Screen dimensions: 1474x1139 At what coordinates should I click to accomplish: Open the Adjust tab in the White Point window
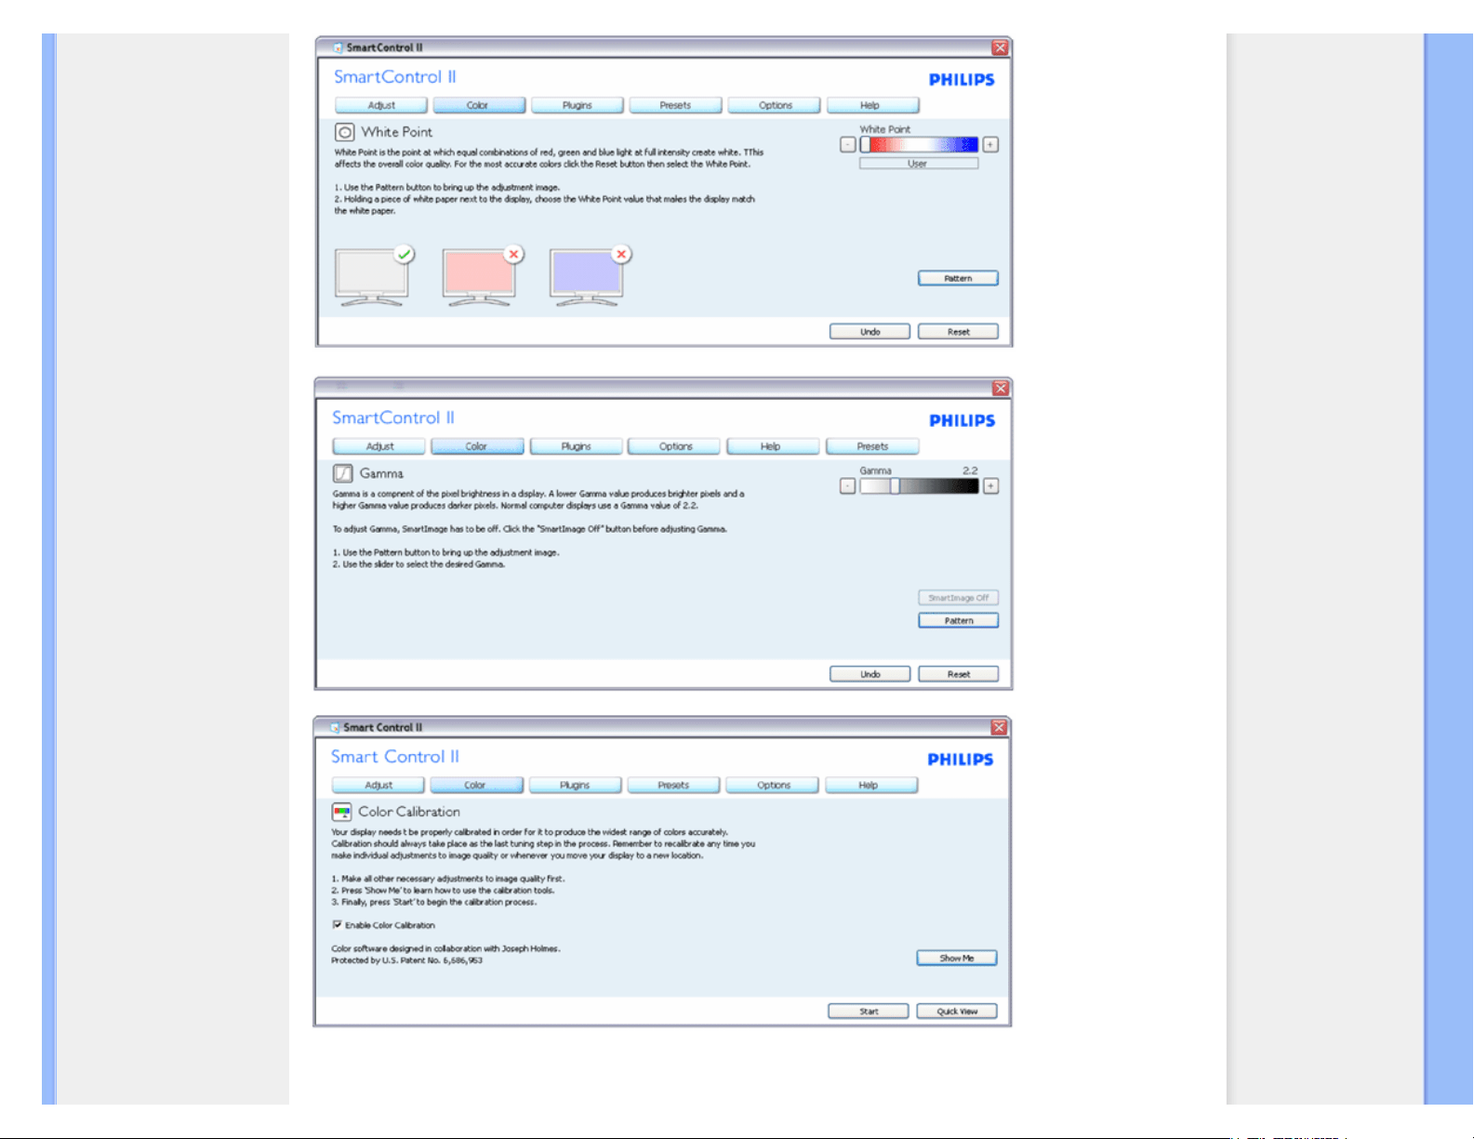tap(381, 105)
